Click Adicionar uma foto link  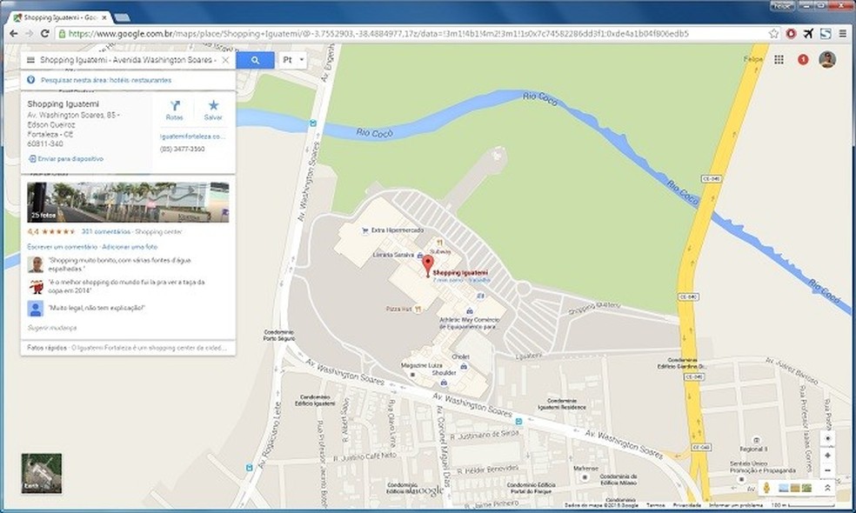130,247
